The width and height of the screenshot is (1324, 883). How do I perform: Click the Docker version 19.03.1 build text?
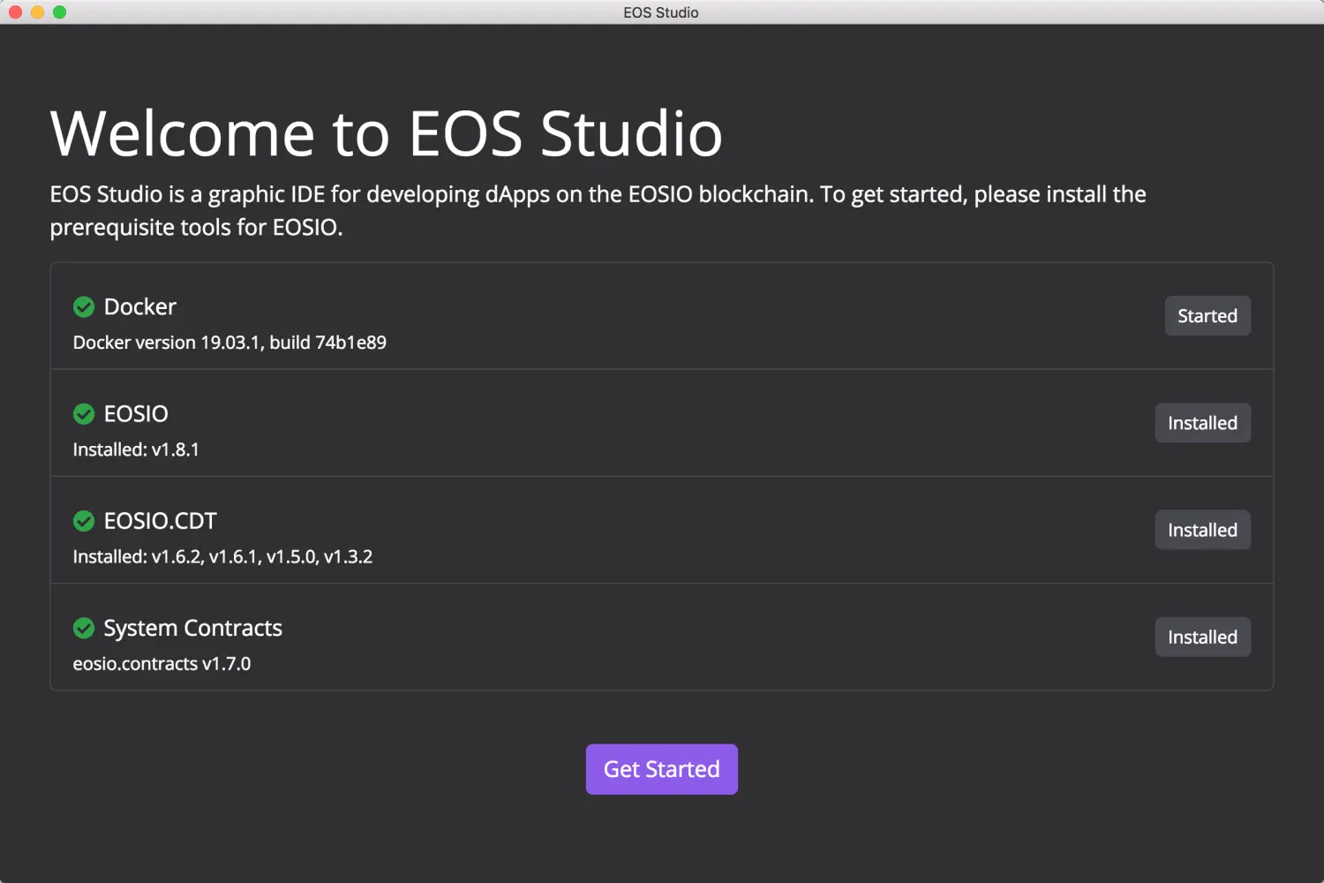[229, 343]
